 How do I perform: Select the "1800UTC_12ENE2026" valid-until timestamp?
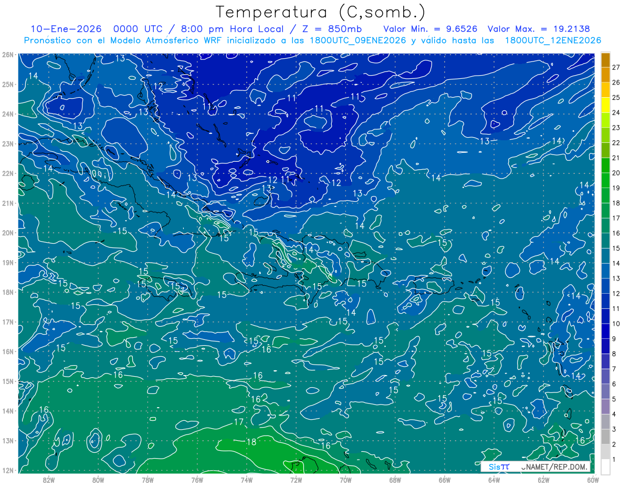click(x=553, y=40)
